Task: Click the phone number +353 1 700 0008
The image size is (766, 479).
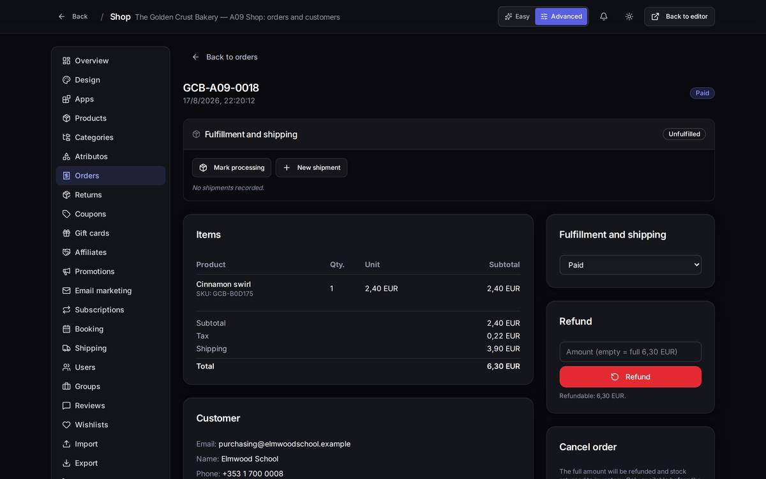Action: (x=253, y=474)
